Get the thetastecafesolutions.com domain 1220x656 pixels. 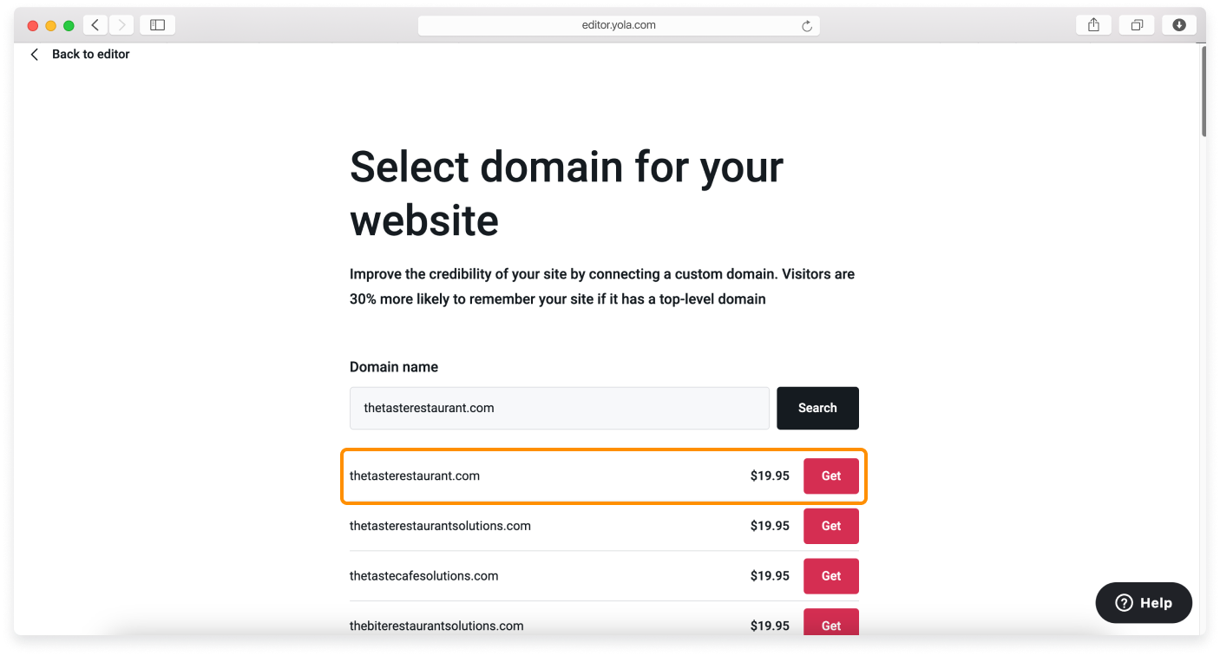point(830,575)
